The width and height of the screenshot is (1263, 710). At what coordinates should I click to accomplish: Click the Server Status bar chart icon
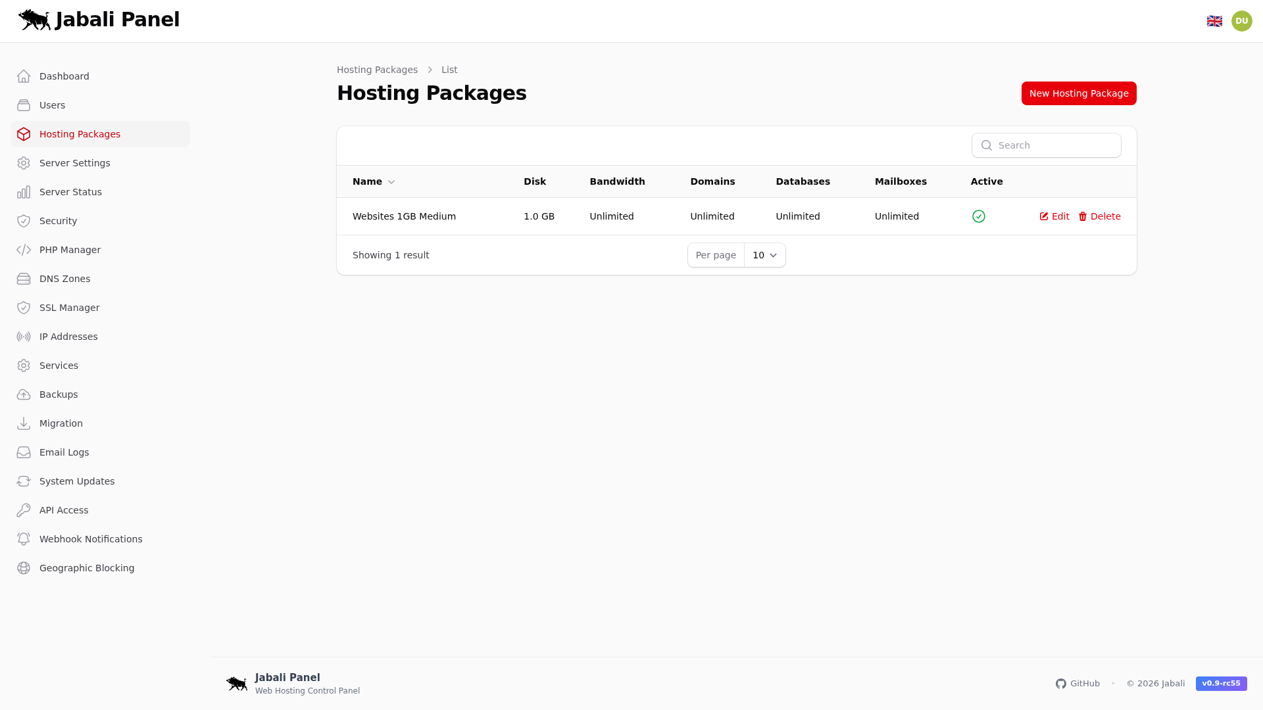[24, 192]
